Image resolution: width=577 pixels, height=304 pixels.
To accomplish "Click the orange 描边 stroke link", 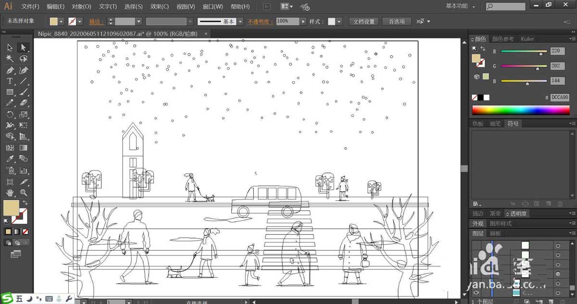I will click(97, 22).
